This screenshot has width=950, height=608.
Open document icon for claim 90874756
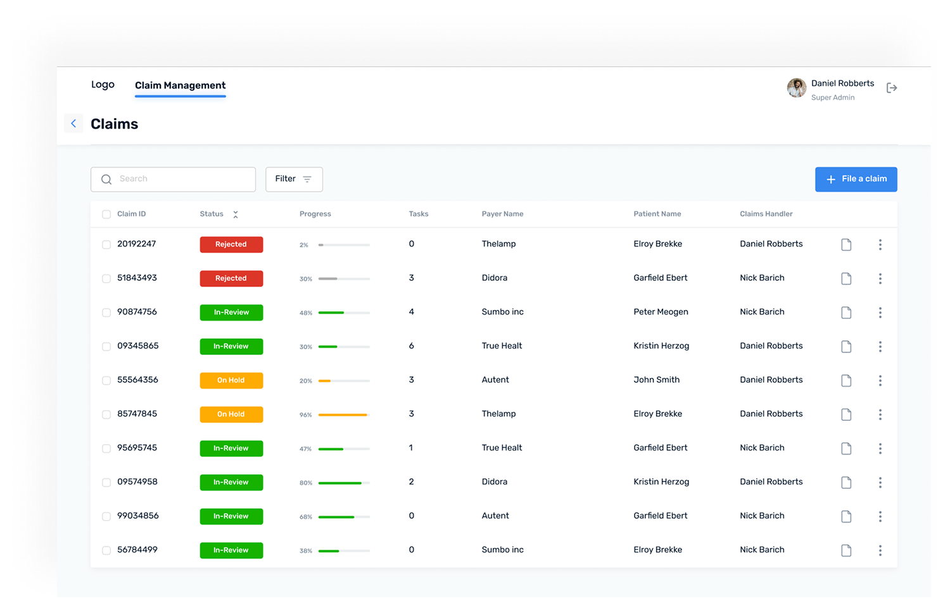point(846,313)
